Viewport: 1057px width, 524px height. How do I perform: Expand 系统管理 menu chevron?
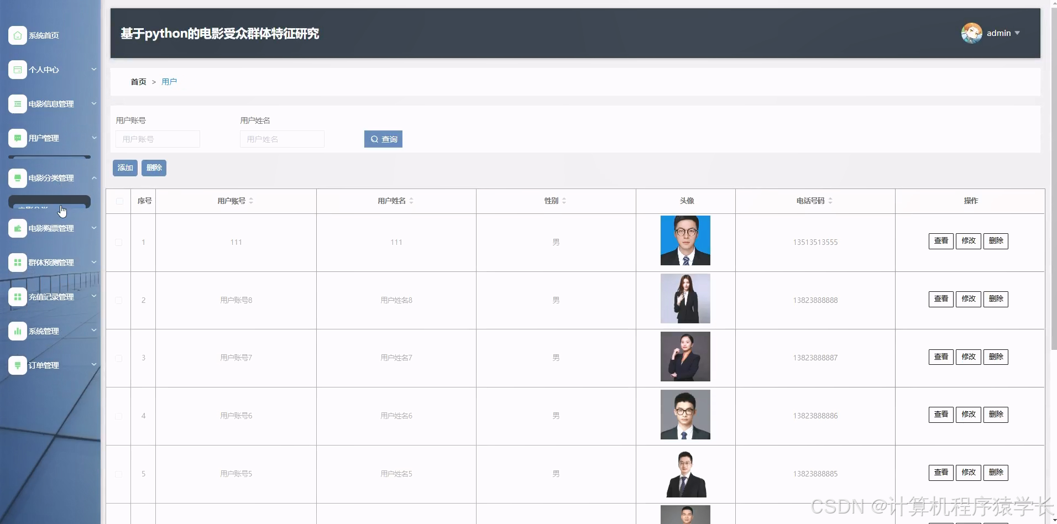click(94, 331)
